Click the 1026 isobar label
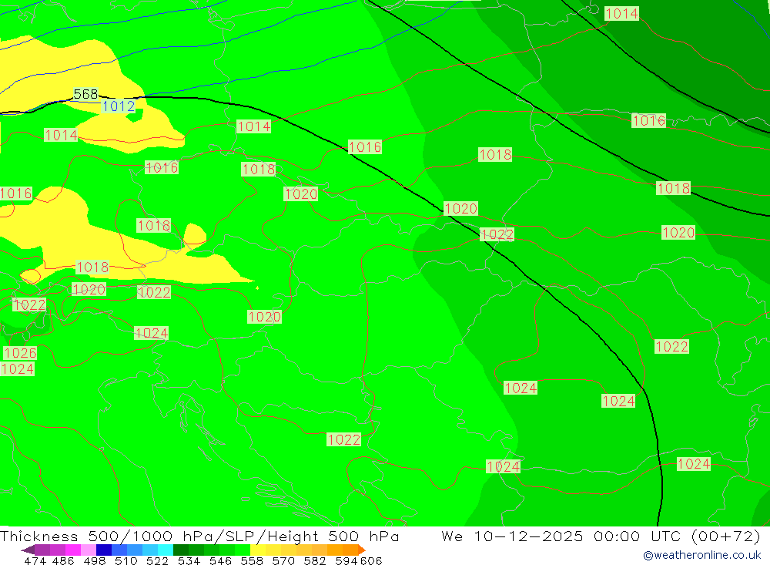 [x=20, y=353]
